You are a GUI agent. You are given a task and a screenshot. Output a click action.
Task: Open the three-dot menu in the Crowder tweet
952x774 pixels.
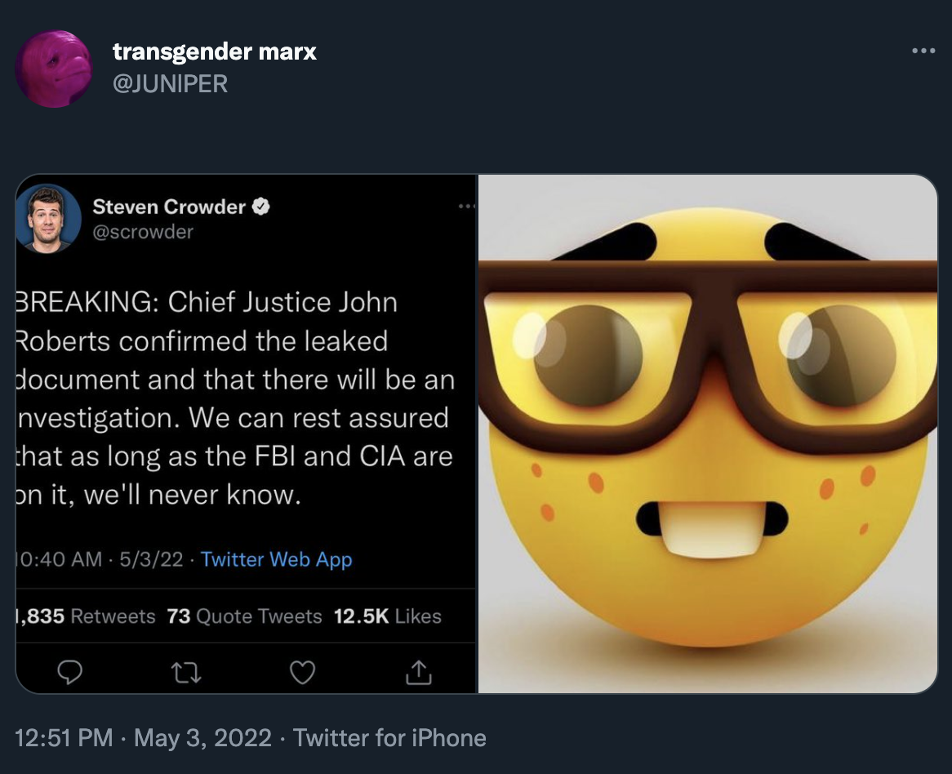466,207
